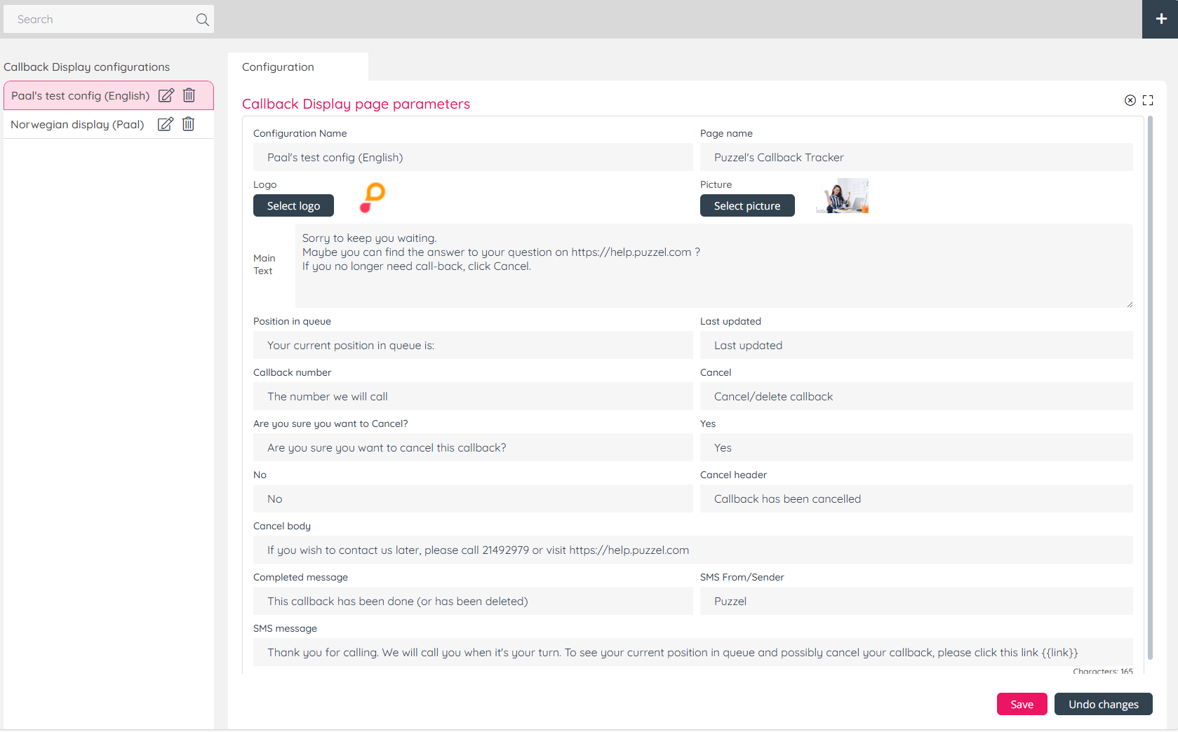
Task: Expand panel to fullscreen
Action: coord(1148,100)
